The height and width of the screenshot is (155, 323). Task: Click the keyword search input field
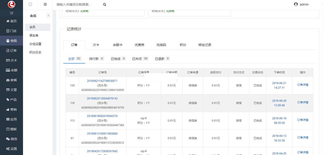pyautogui.click(x=78, y=4)
